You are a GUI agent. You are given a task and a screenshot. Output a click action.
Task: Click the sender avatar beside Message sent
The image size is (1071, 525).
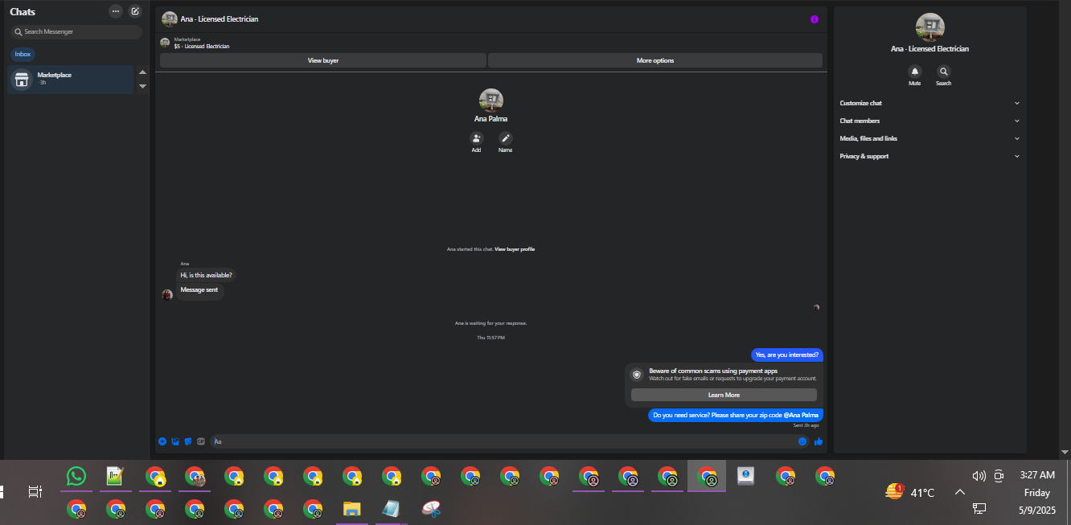point(167,295)
